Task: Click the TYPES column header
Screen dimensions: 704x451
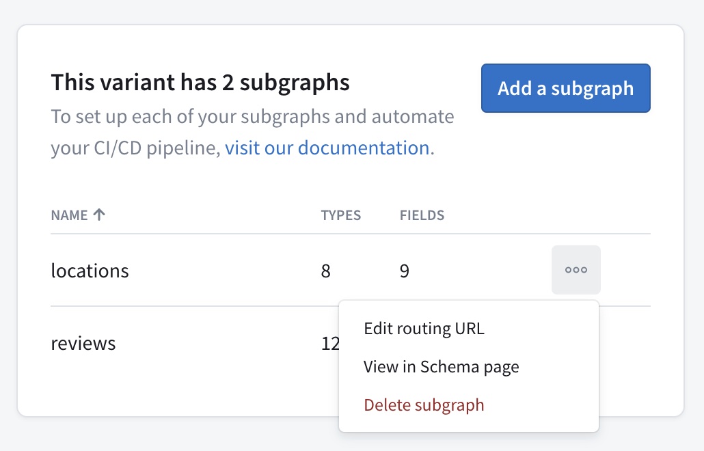Action: pyautogui.click(x=341, y=215)
